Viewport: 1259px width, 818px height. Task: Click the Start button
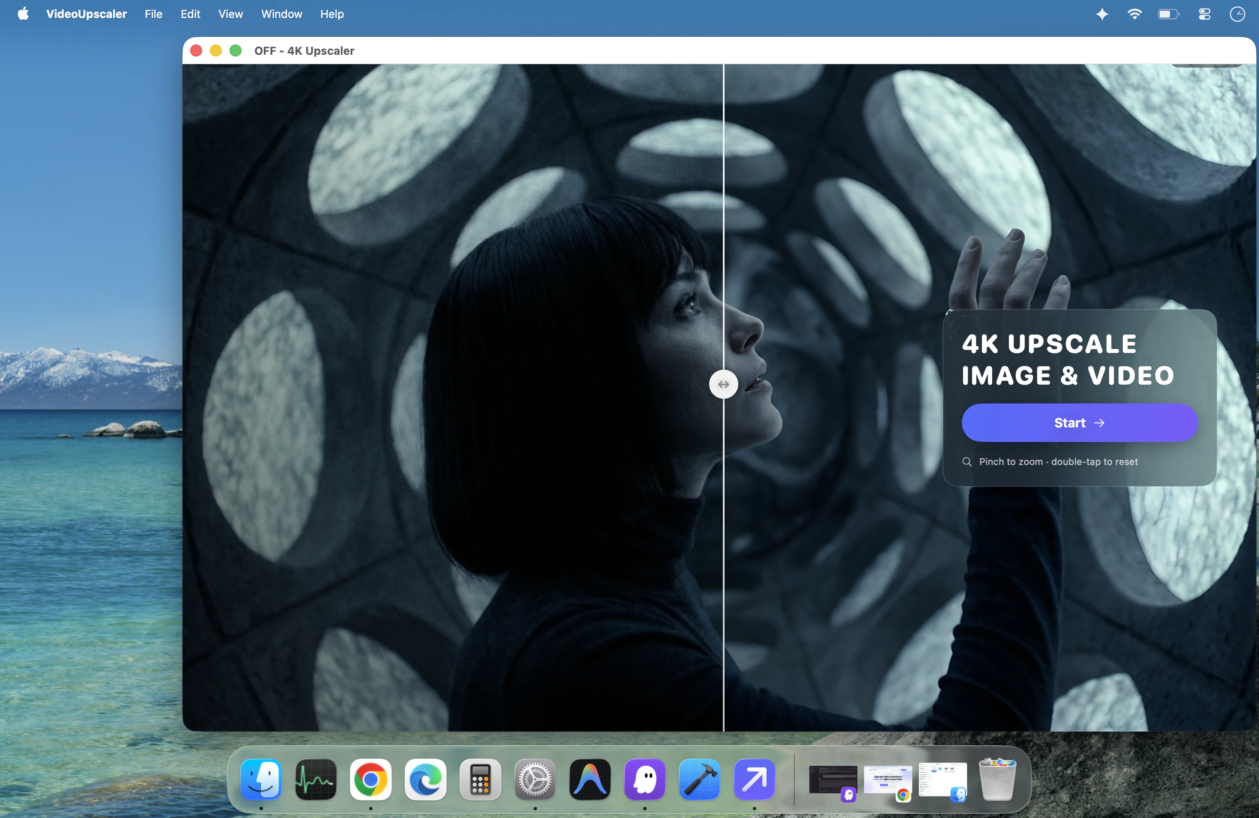click(x=1079, y=423)
